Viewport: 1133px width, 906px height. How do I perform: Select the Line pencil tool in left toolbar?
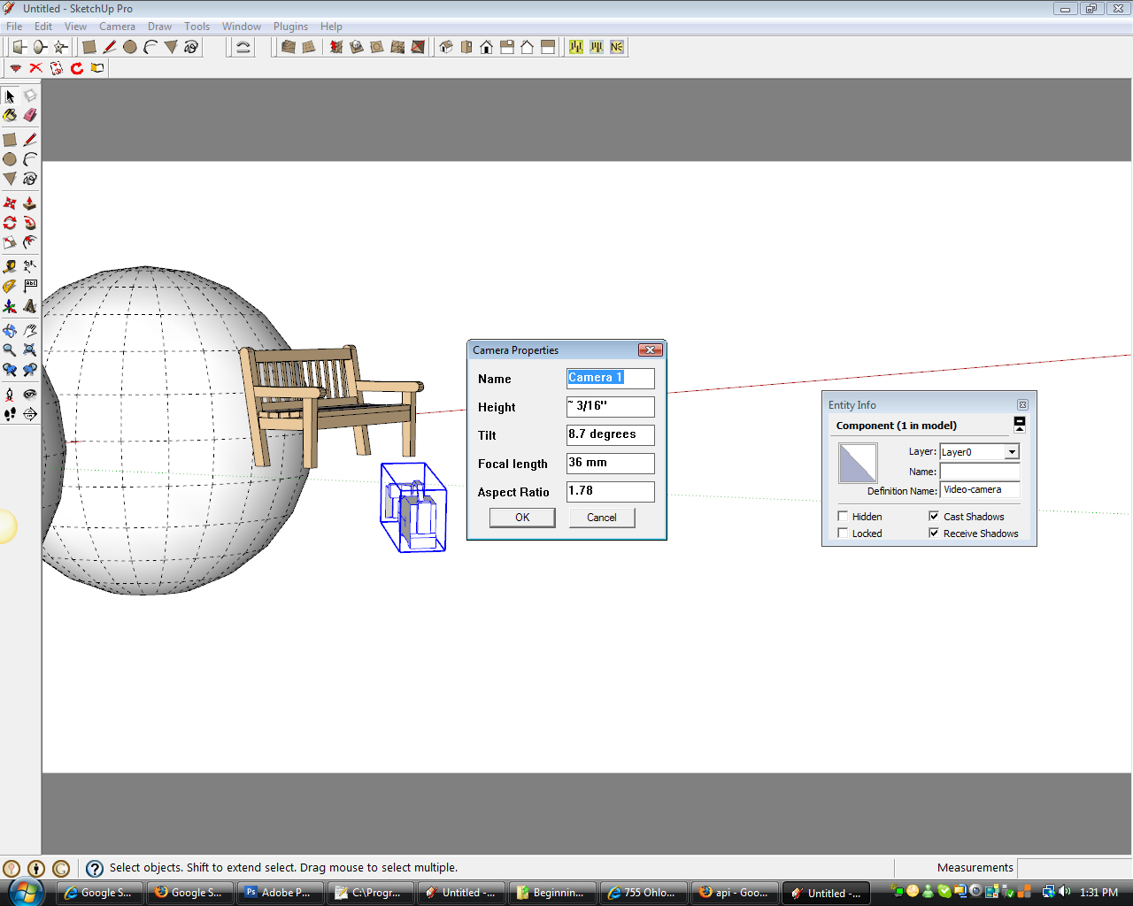coord(30,140)
